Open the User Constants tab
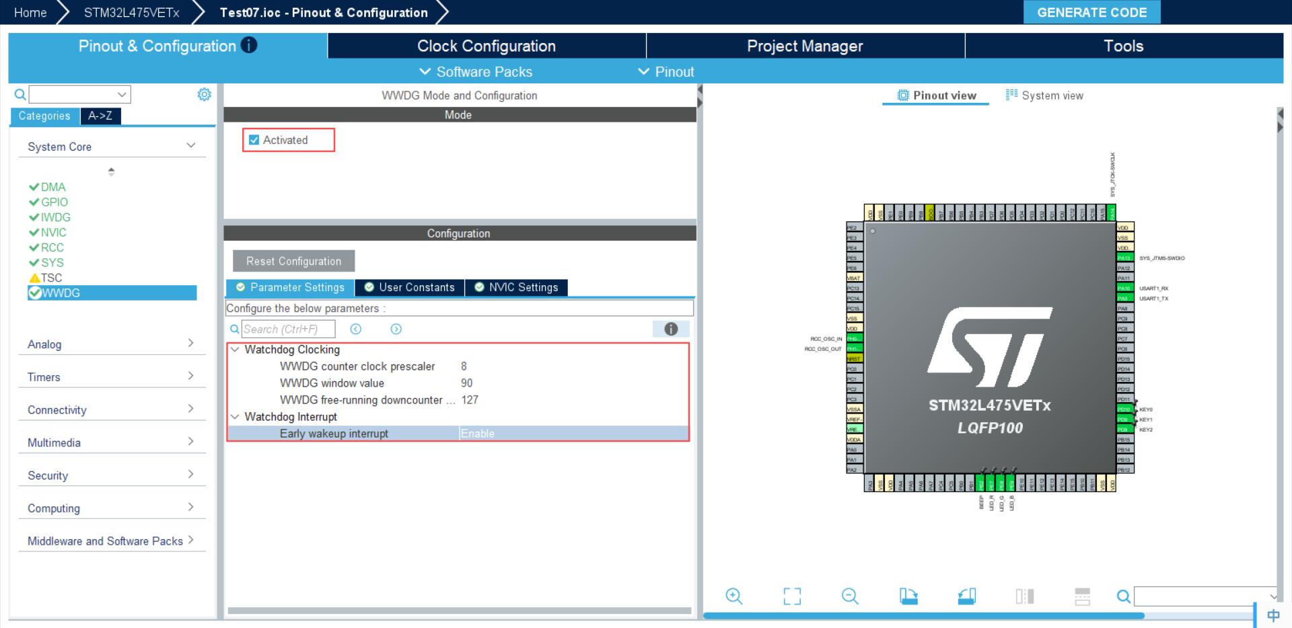 [x=409, y=287]
